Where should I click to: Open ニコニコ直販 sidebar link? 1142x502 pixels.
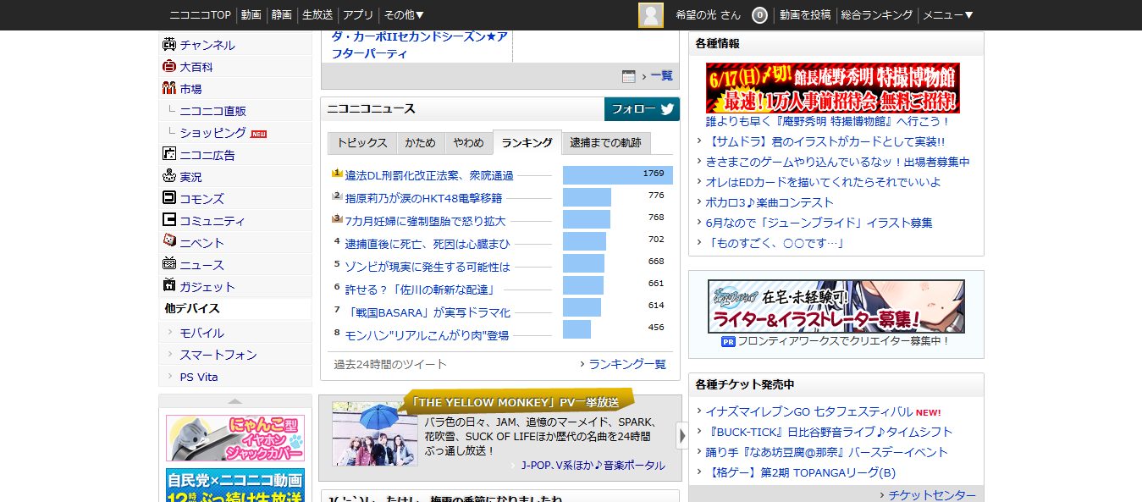click(213, 111)
